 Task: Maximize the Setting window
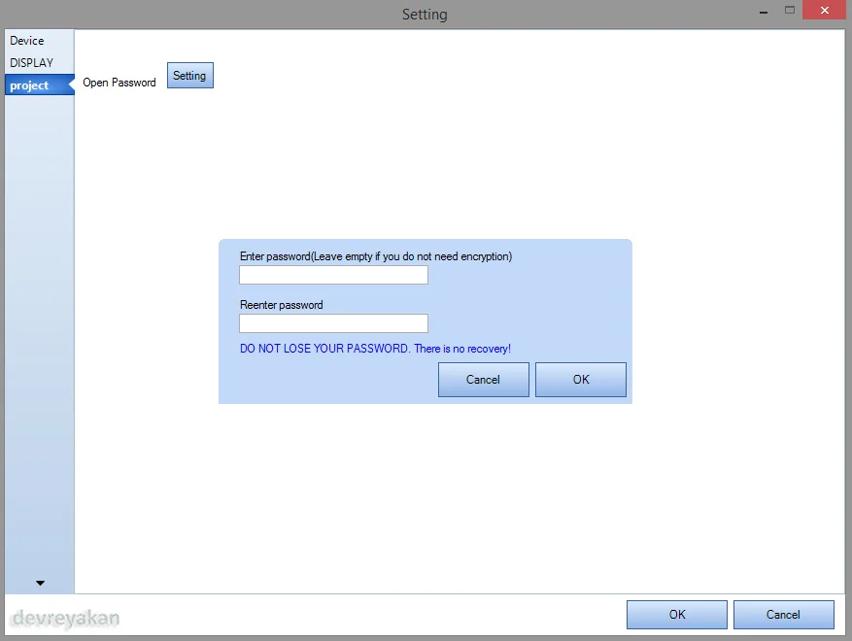790,10
